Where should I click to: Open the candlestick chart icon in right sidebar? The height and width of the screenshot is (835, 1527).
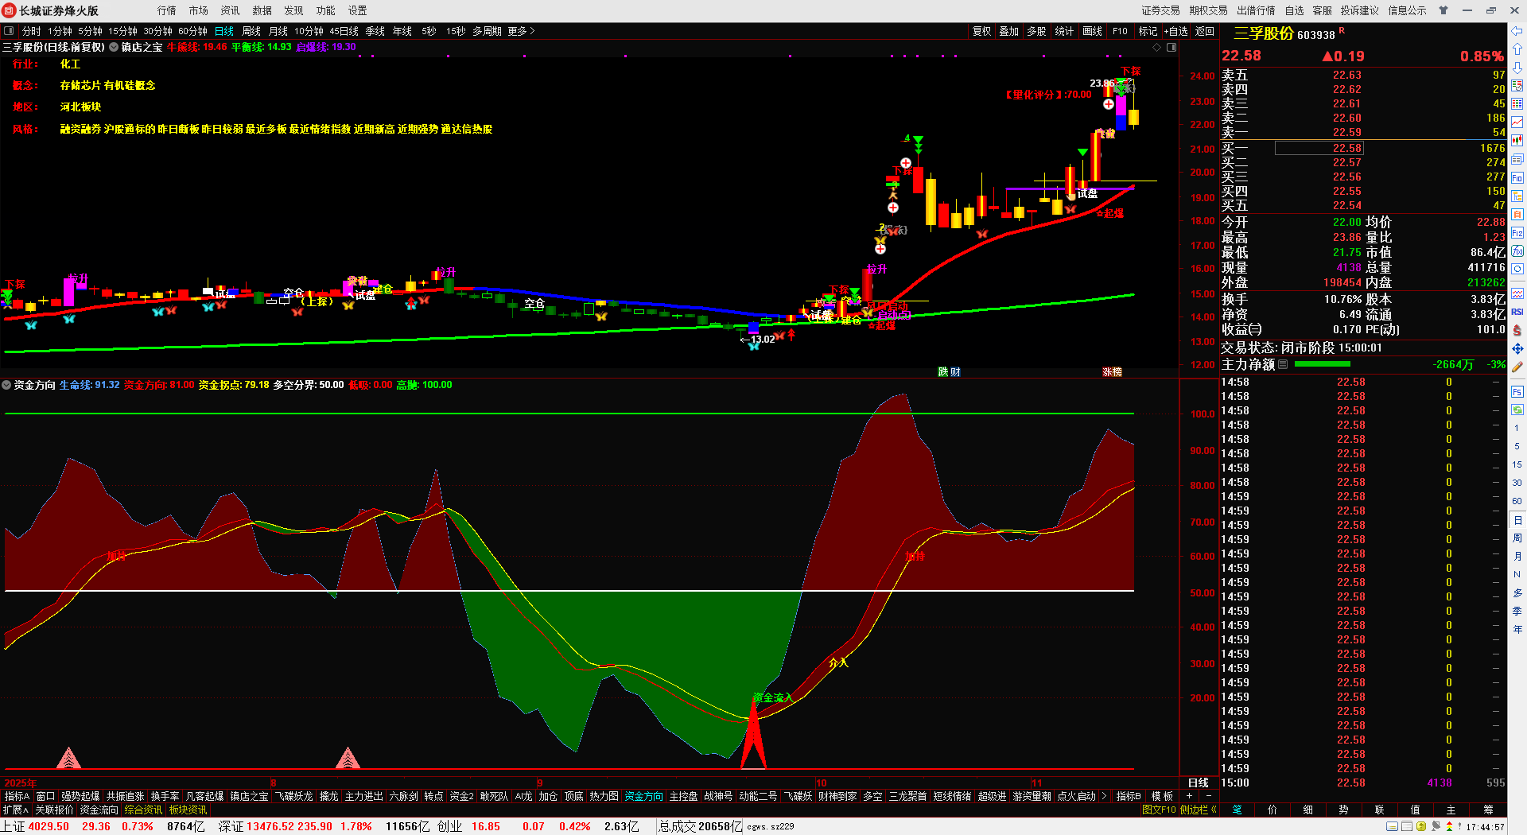(1517, 141)
